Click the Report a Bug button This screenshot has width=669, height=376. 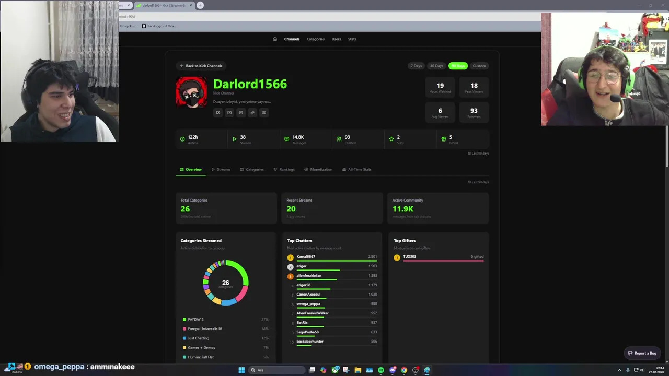point(642,353)
